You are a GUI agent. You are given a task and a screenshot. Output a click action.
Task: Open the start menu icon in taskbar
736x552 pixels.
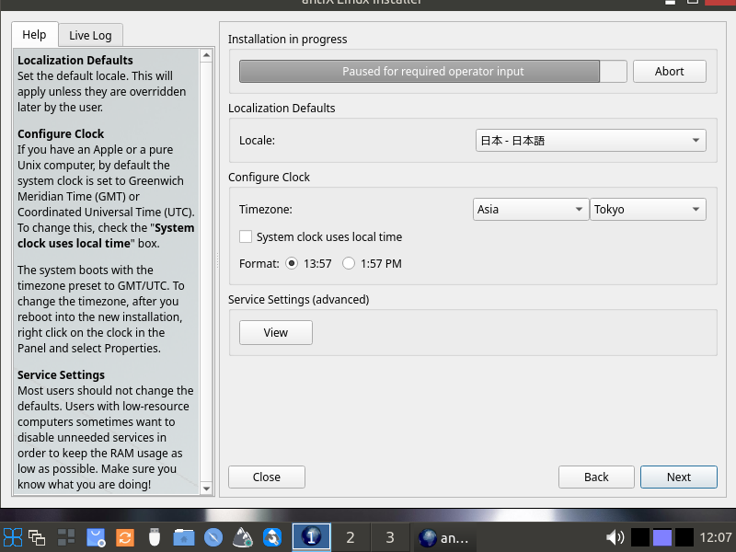pyautogui.click(x=13, y=537)
